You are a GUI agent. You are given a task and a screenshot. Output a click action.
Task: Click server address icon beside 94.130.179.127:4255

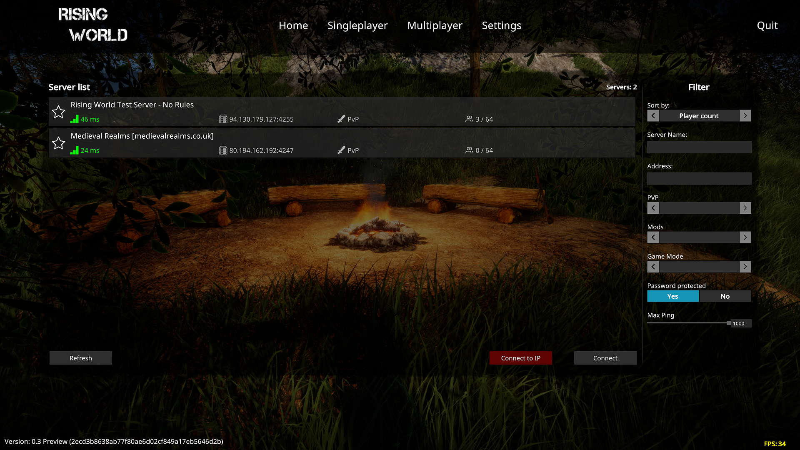(x=223, y=119)
